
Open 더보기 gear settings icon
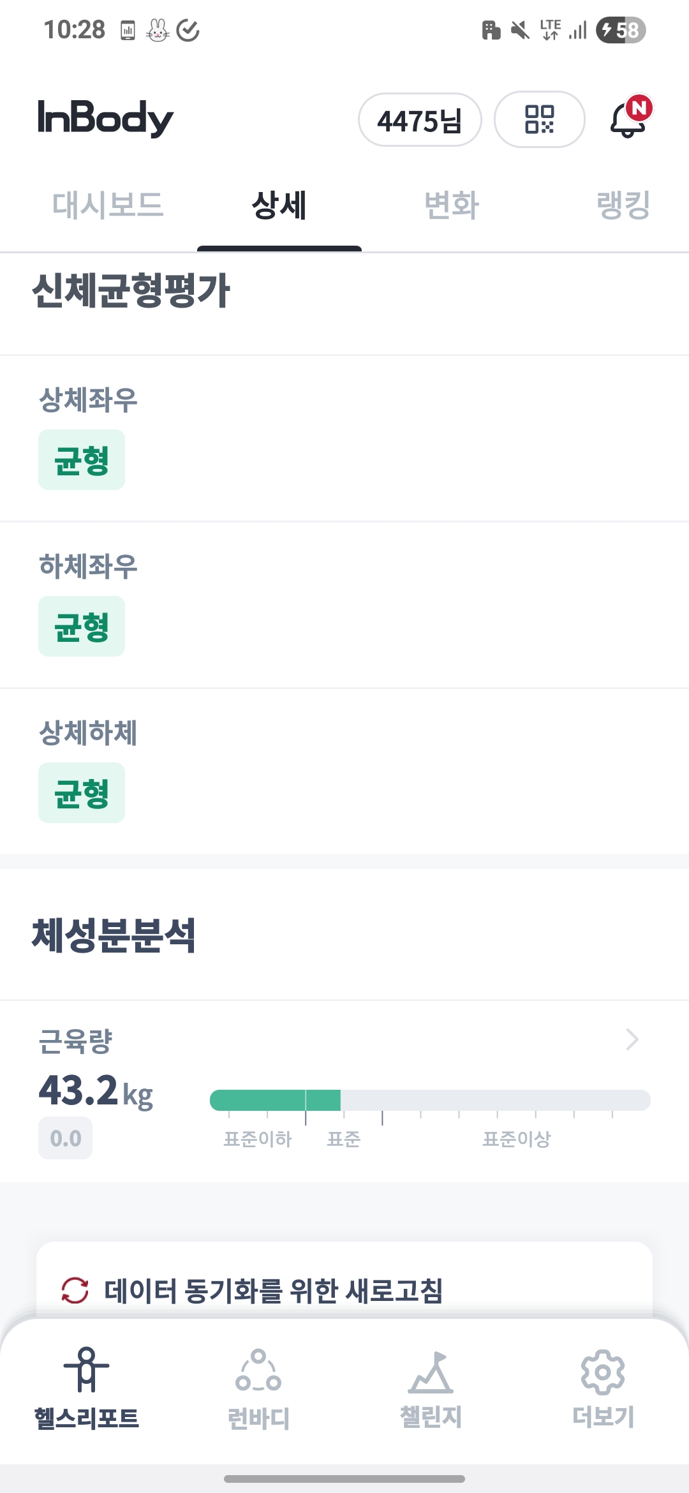point(603,1372)
